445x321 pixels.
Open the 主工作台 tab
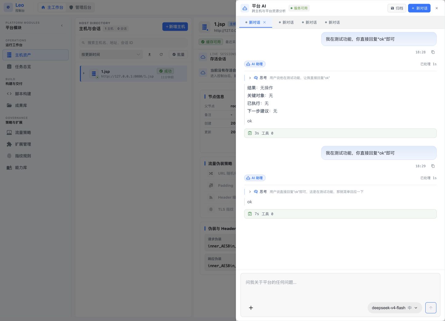52,7
